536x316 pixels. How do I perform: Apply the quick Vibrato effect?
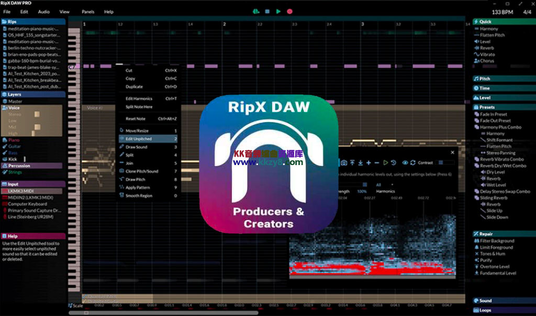[x=487, y=54]
